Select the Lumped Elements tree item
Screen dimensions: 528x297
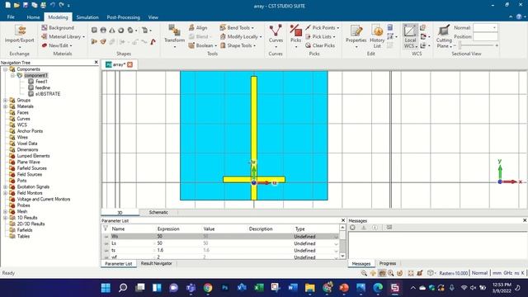33,156
